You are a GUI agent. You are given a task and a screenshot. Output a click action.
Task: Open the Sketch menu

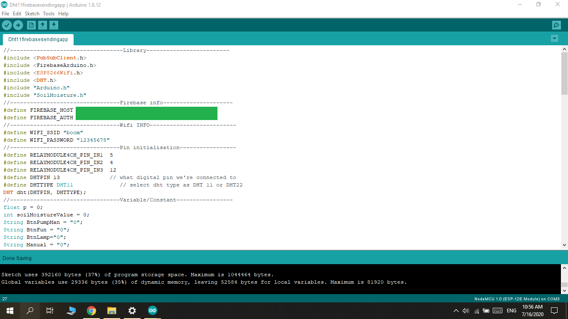[x=32, y=13]
